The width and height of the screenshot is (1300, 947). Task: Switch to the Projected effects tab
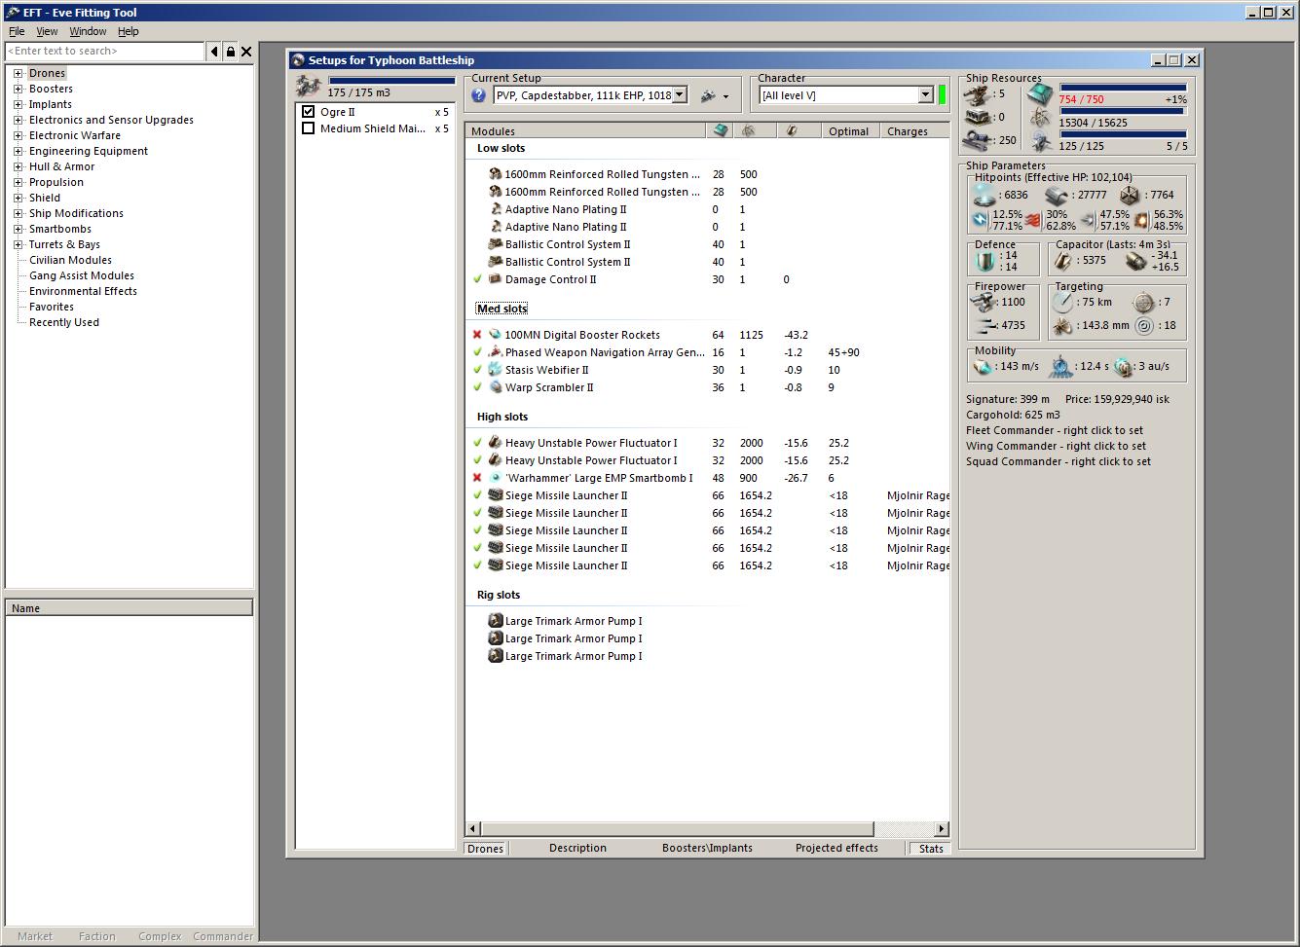click(x=836, y=848)
